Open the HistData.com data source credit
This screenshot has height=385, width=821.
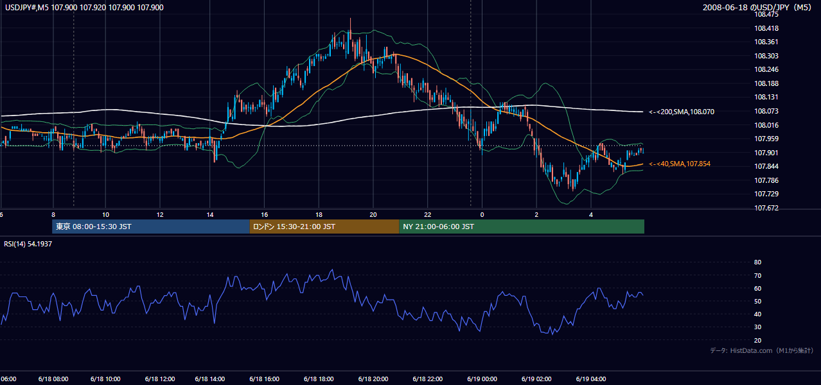pyautogui.click(x=762, y=350)
